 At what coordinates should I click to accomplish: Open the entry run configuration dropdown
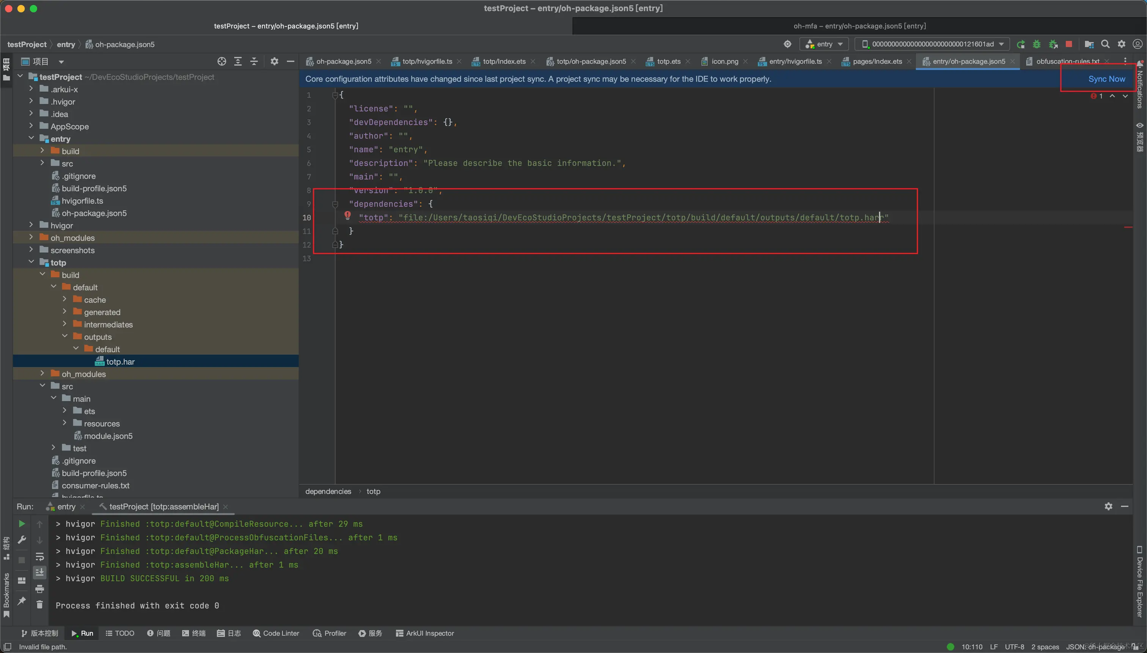[x=824, y=44]
